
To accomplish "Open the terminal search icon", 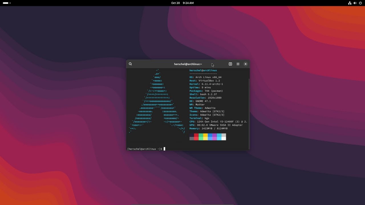I will pos(130,64).
